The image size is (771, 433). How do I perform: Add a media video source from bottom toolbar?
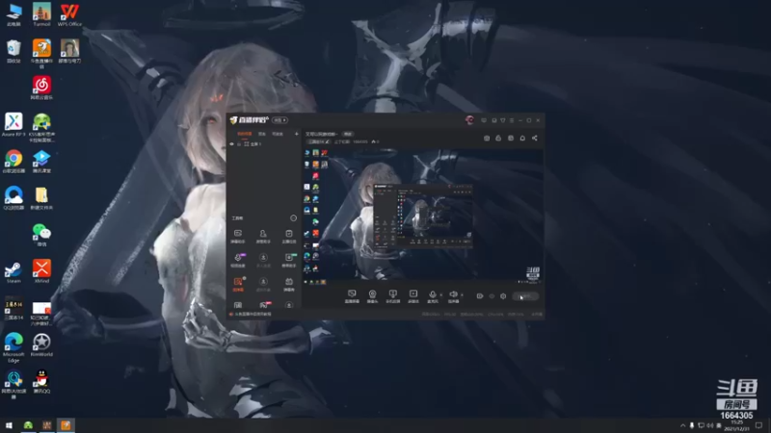[x=413, y=296]
